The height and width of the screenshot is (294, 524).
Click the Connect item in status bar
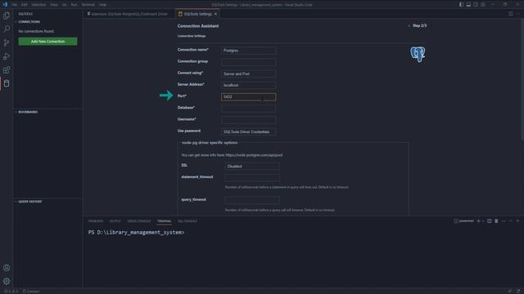click(x=31, y=292)
